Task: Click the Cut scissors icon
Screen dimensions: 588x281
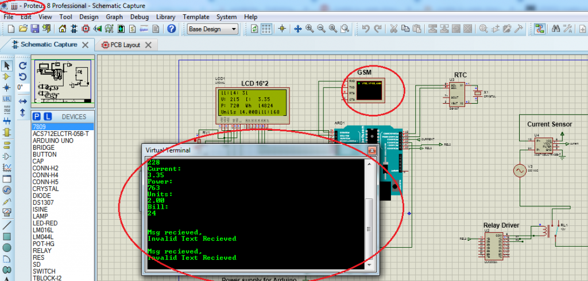Action: click(x=393, y=29)
